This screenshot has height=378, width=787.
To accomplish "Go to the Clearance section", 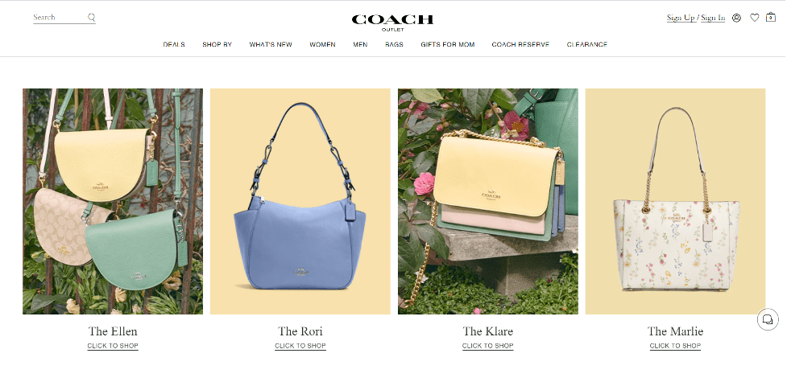I will [586, 44].
